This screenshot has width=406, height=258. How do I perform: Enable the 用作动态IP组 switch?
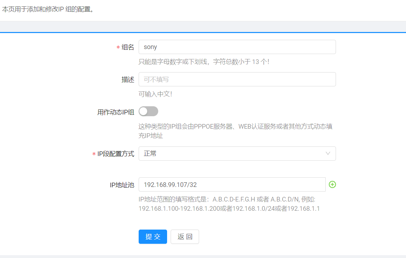[148, 112]
